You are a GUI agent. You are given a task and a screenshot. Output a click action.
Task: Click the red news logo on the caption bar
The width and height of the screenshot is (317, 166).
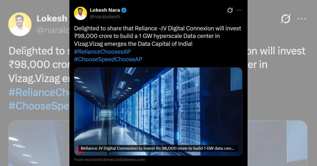pyautogui.click(x=78, y=149)
